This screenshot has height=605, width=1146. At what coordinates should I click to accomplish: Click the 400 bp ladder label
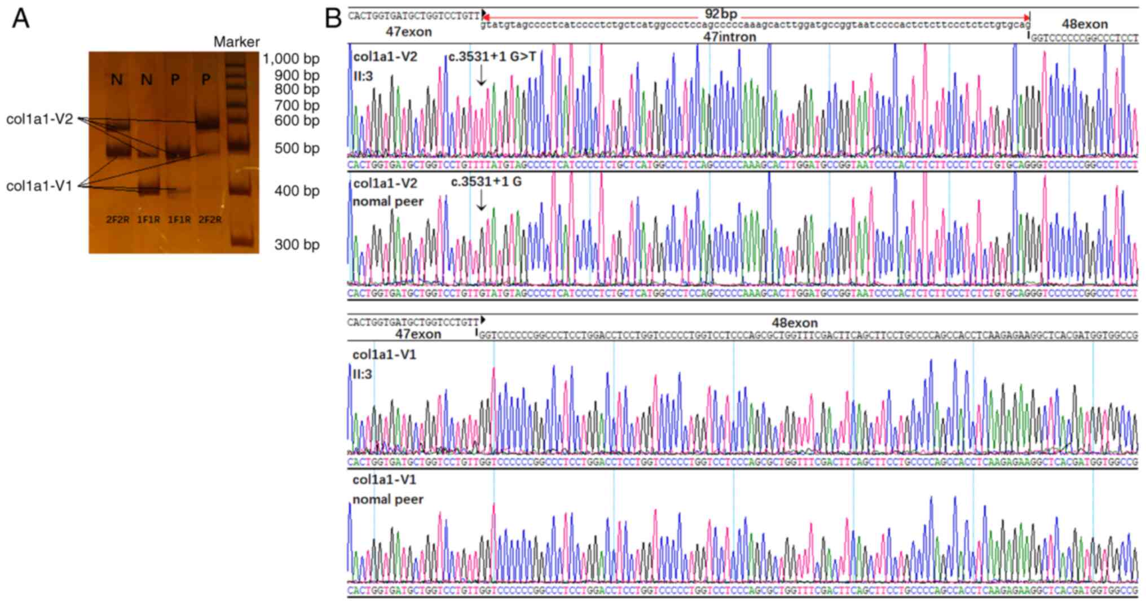[297, 191]
